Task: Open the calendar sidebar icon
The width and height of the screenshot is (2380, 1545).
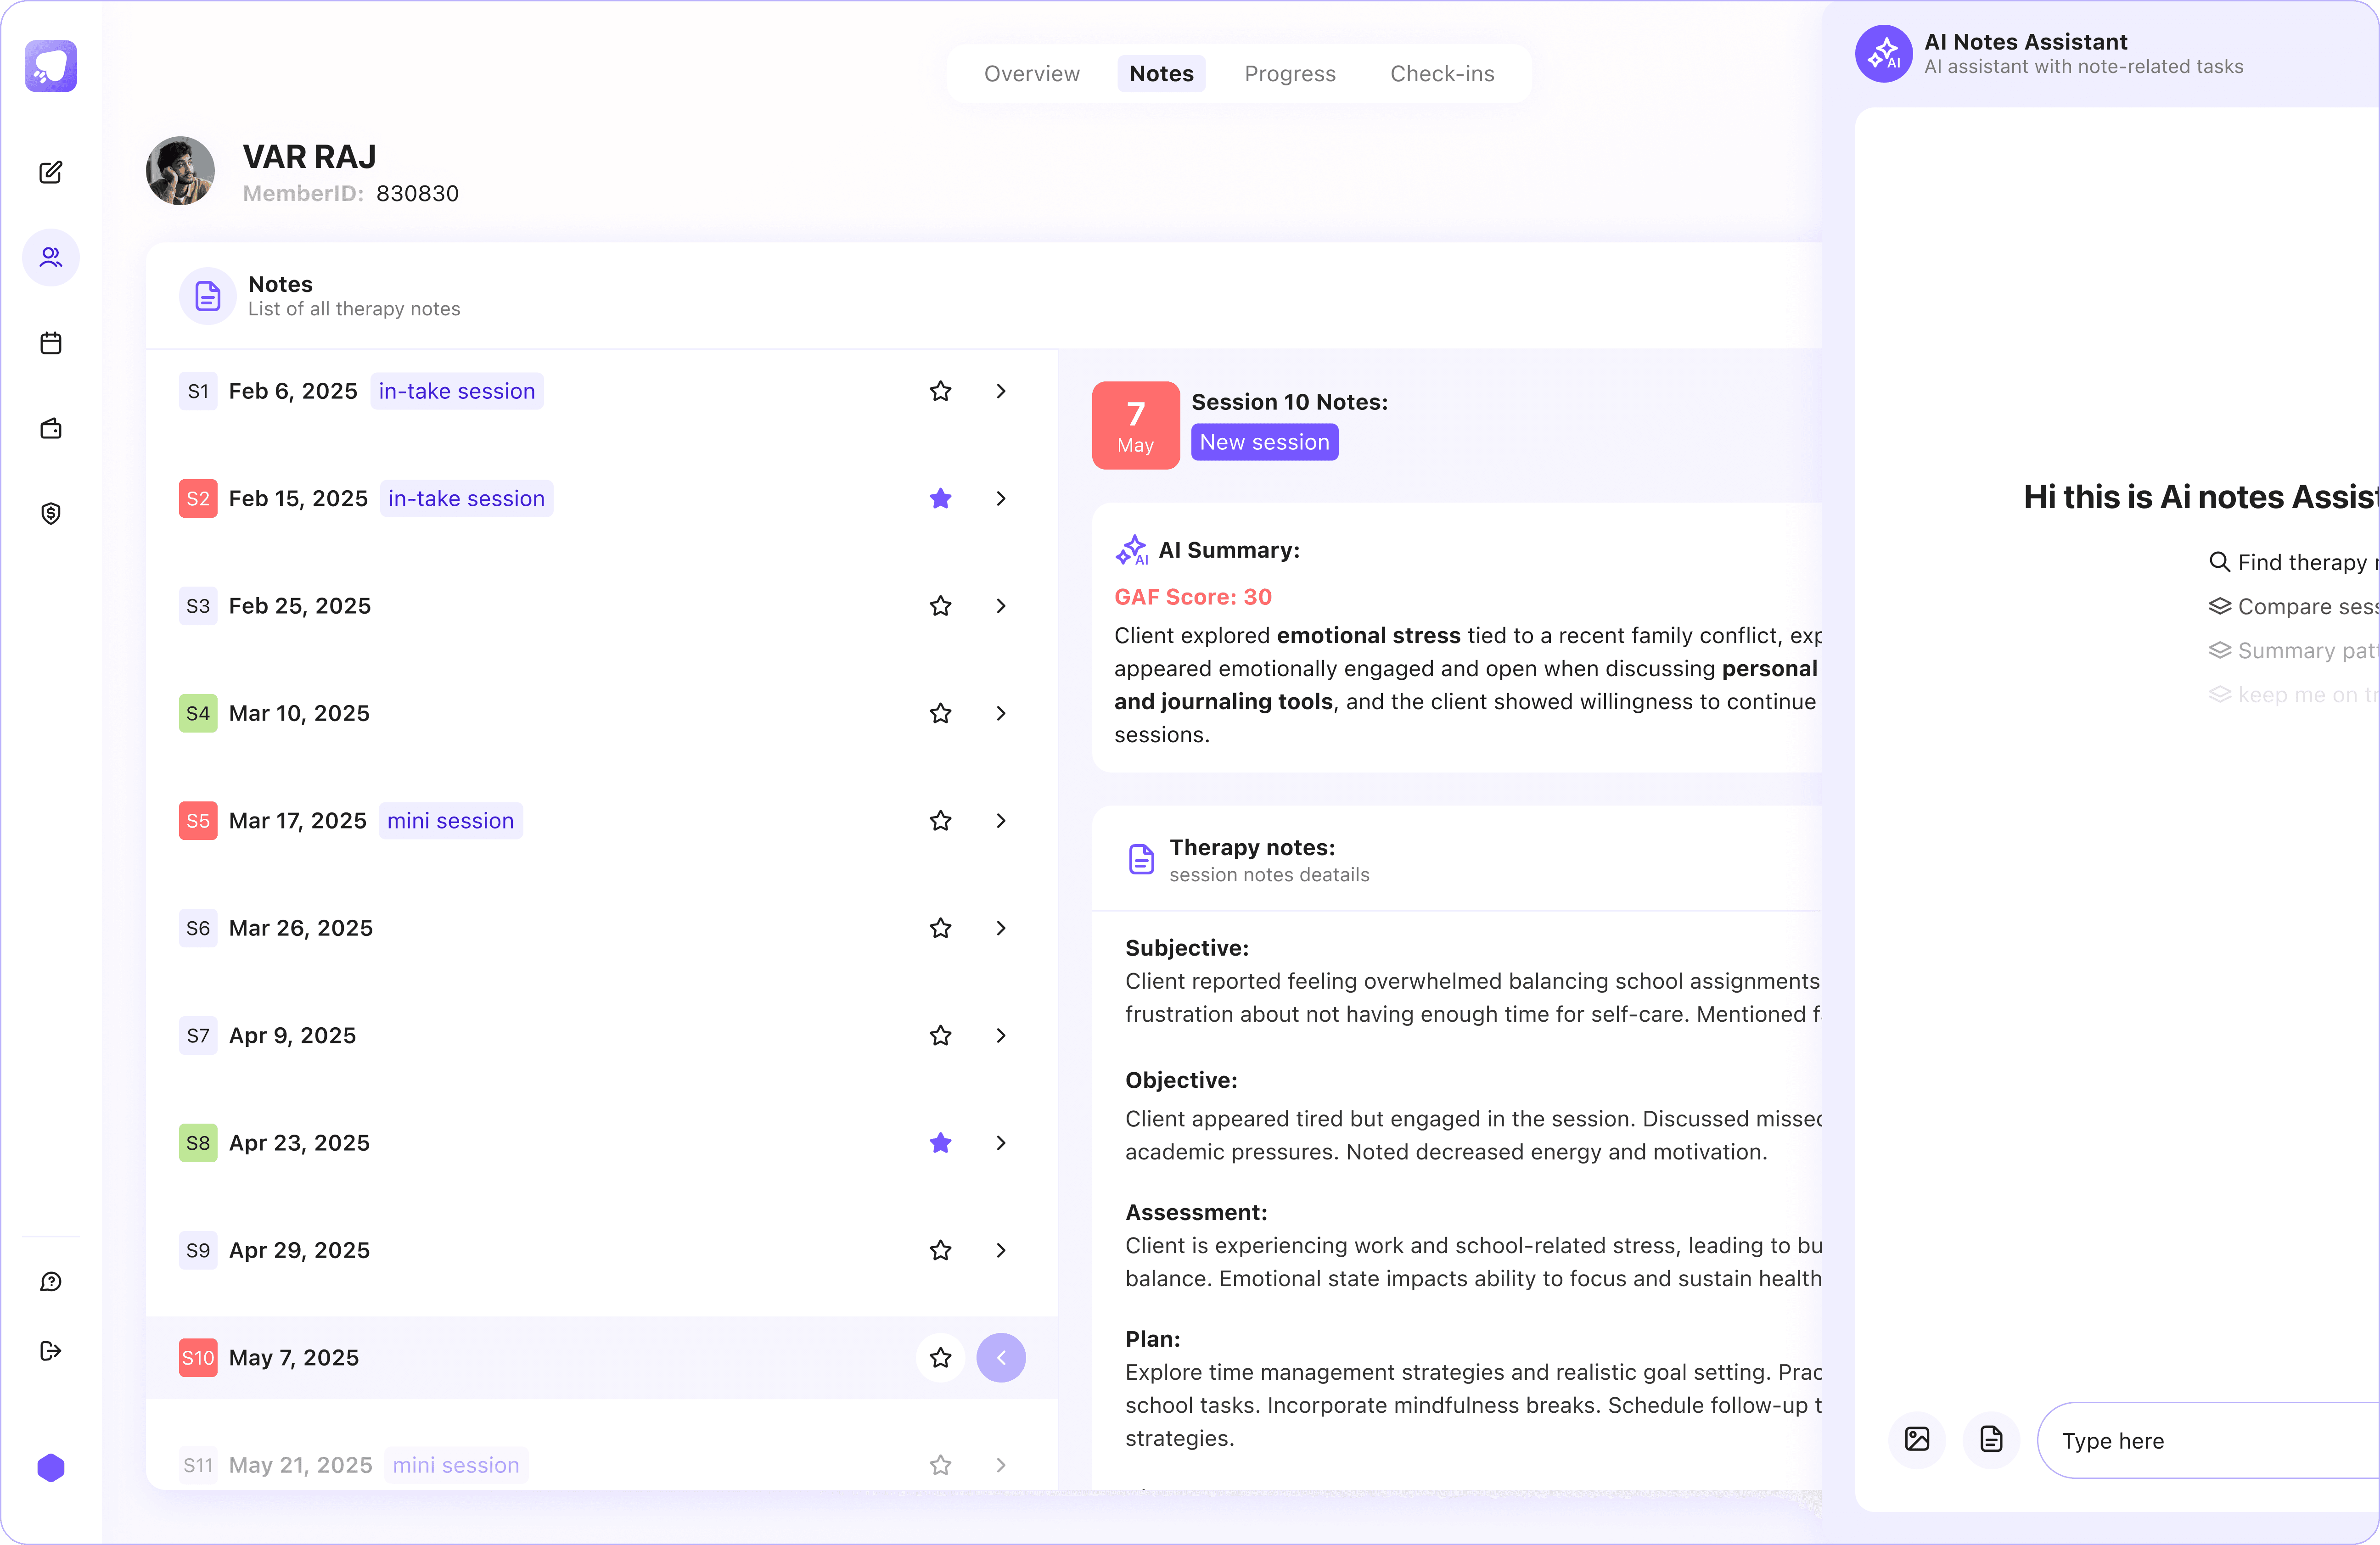Action: (x=51, y=343)
